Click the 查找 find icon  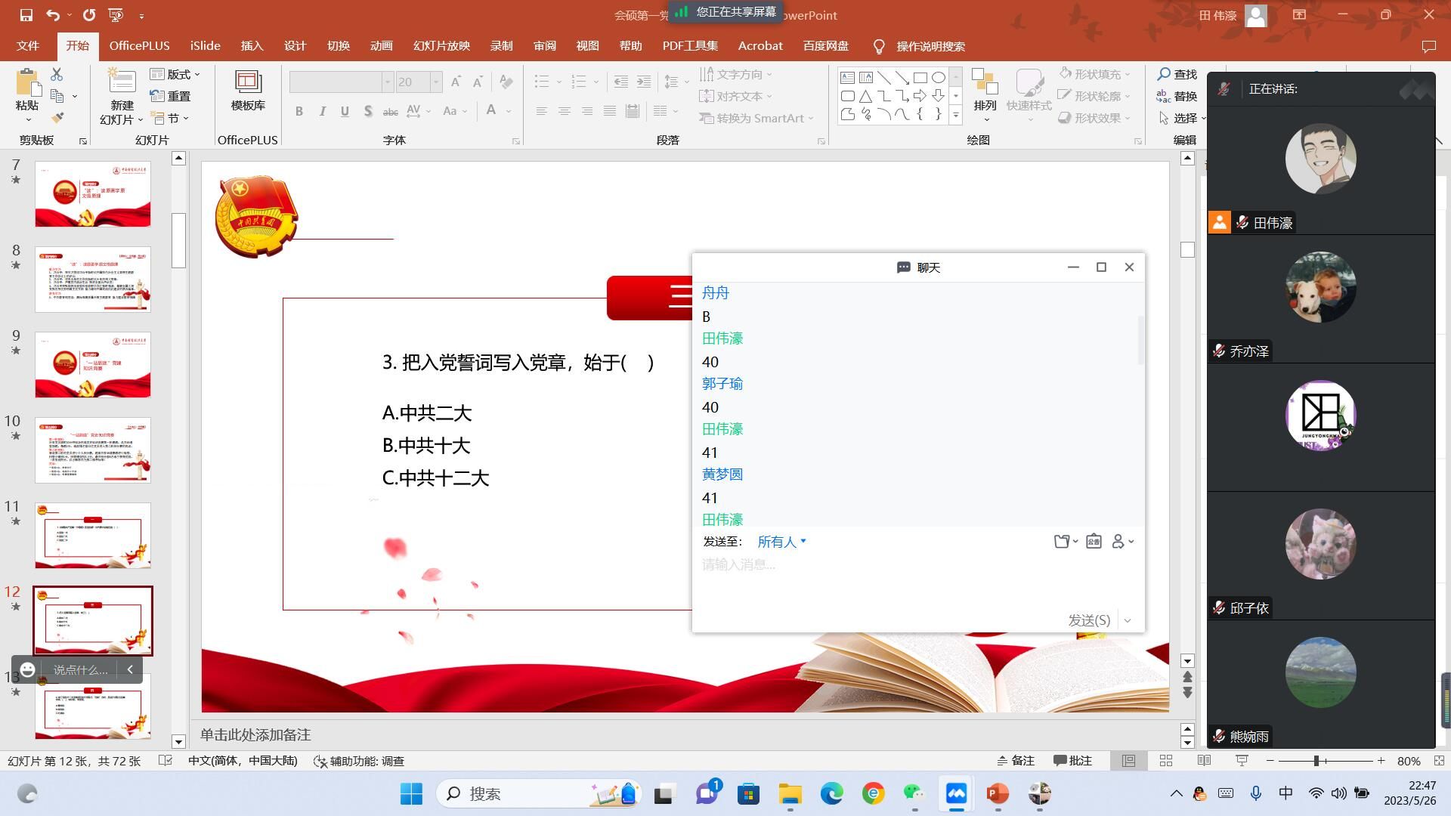(1165, 74)
